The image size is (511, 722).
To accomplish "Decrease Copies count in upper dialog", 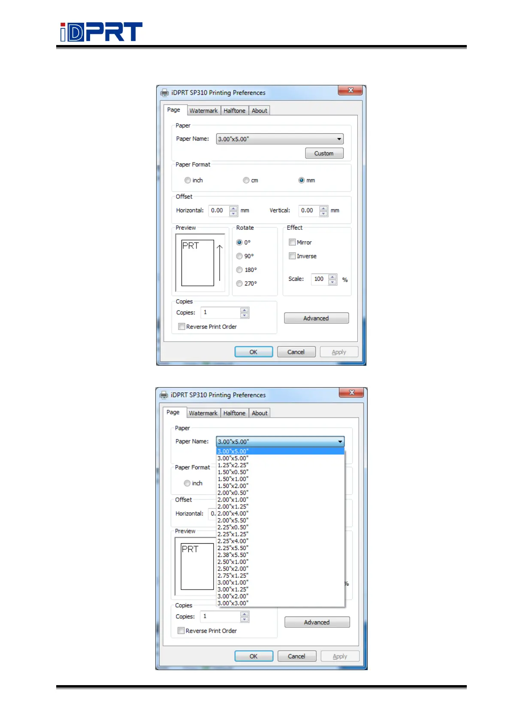I will pos(245,316).
